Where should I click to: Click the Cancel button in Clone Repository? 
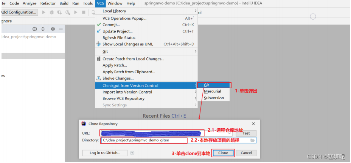point(246,153)
